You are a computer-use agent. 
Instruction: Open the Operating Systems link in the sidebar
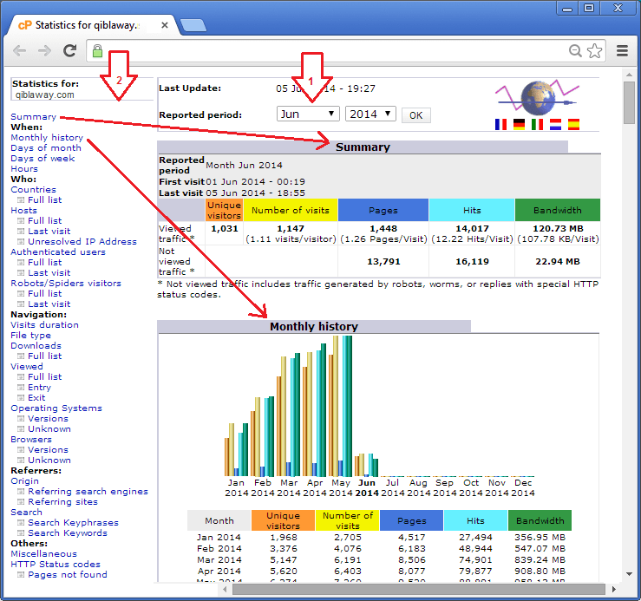pos(56,408)
